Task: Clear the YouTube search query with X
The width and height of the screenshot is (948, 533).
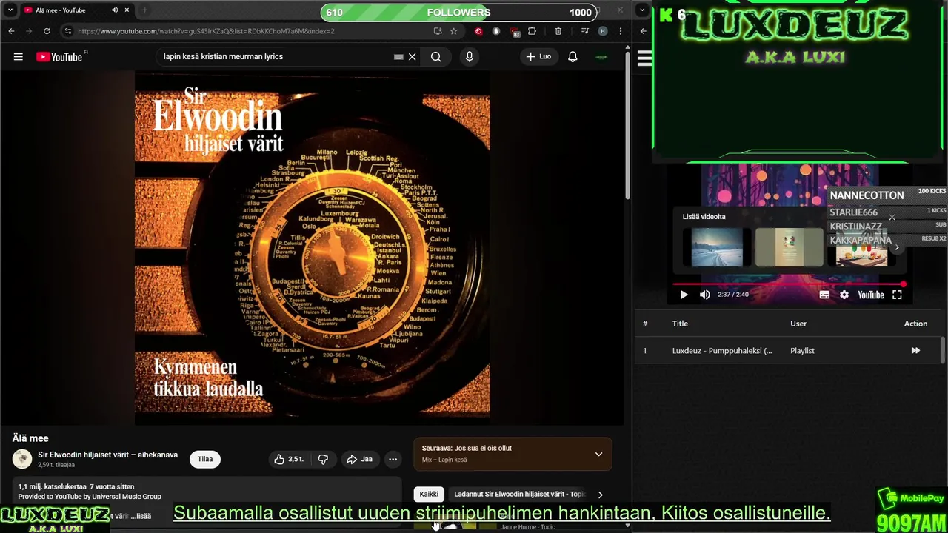Action: pyautogui.click(x=413, y=57)
